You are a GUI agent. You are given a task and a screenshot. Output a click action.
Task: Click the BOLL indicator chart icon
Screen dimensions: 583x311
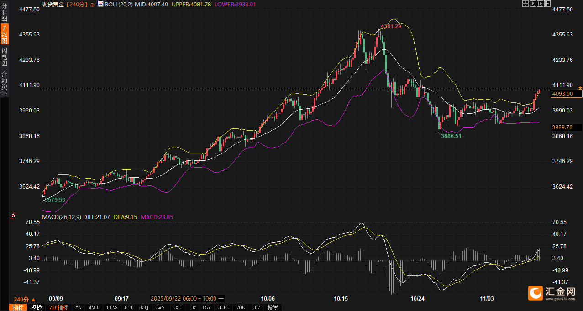click(x=100, y=4)
